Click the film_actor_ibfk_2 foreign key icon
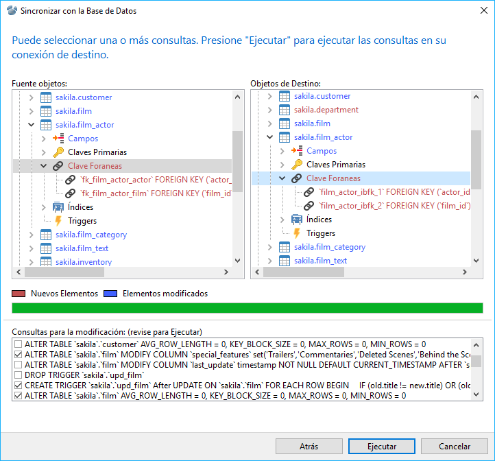Screen dimensions: 495x461 [x=309, y=206]
